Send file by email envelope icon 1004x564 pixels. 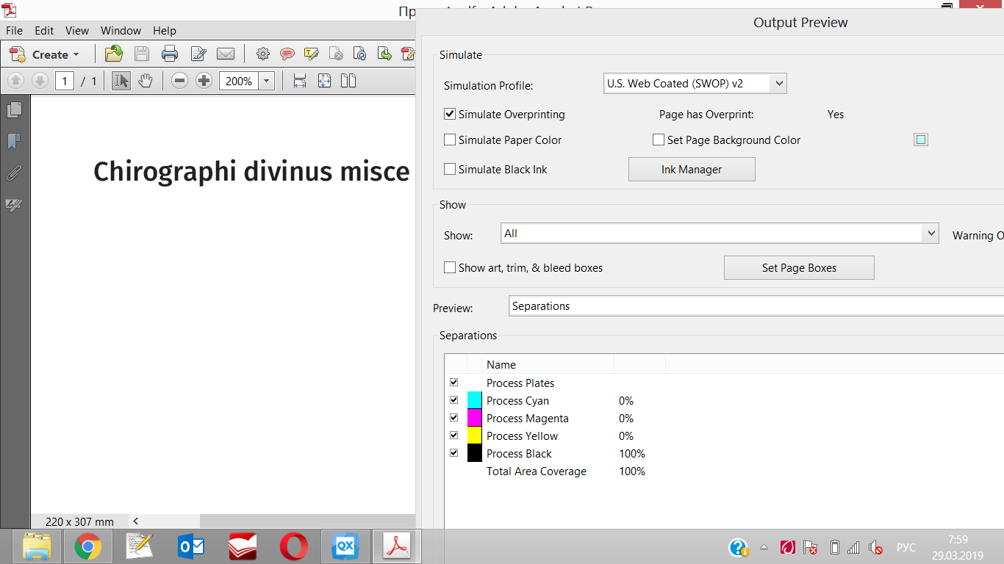click(x=226, y=54)
